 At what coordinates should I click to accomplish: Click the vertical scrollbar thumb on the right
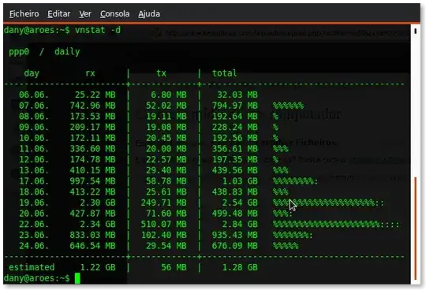pyautogui.click(x=416, y=229)
